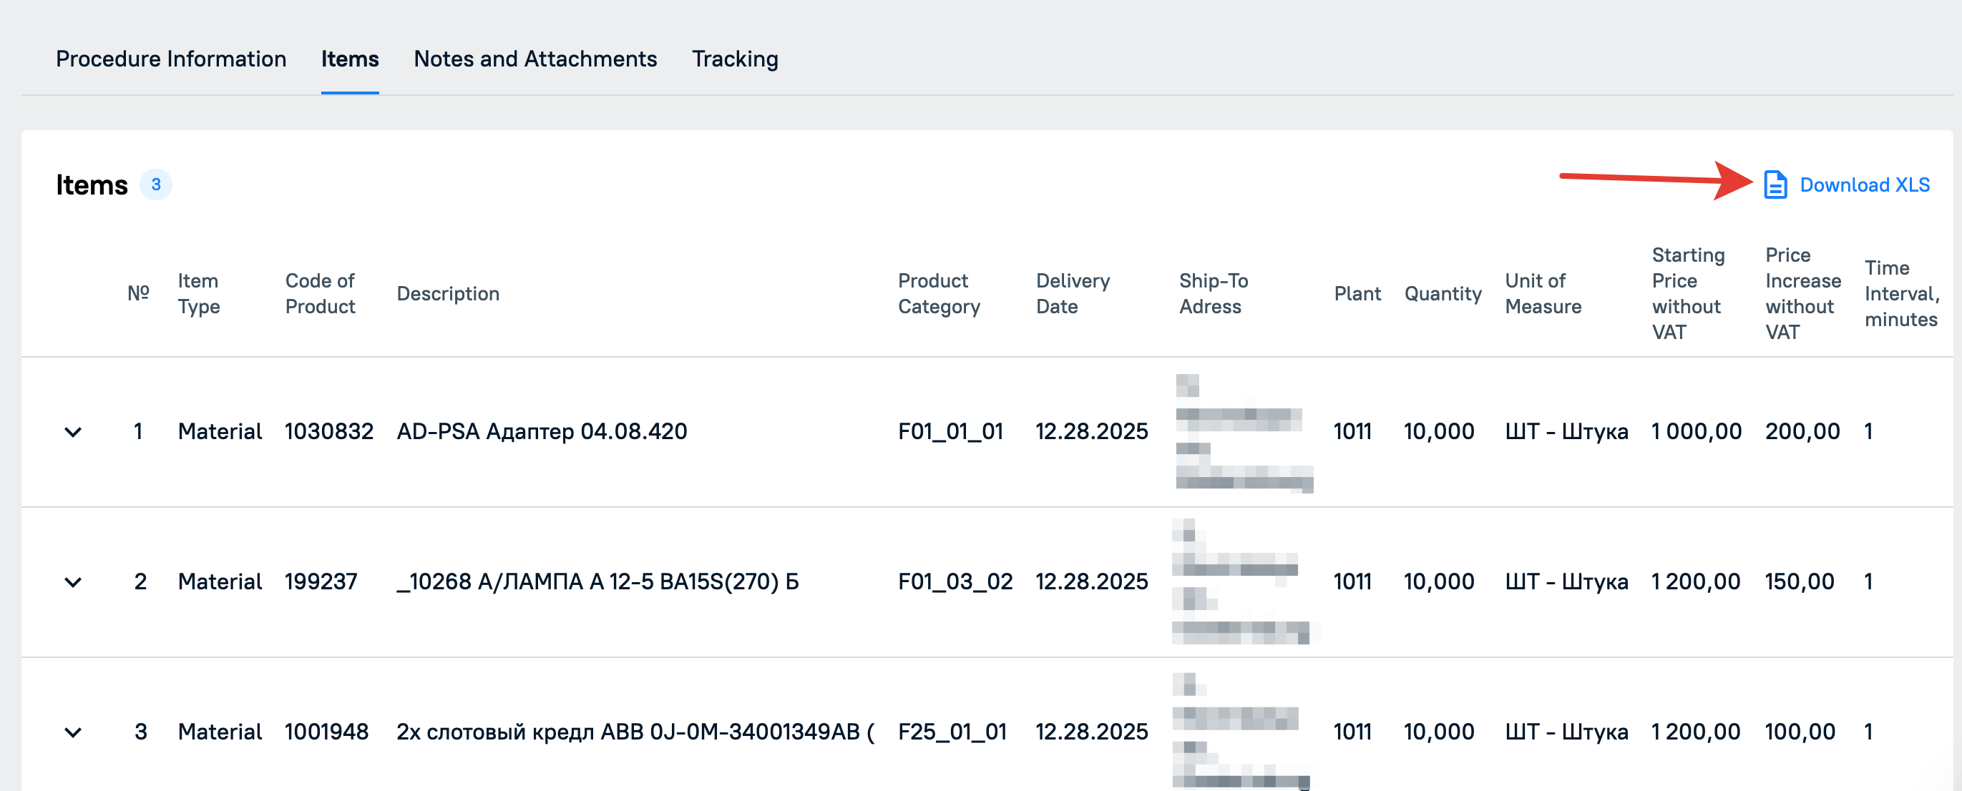Viewport: 1962px width, 791px height.
Task: Click the items count badge showing 3
Action: pos(156,185)
